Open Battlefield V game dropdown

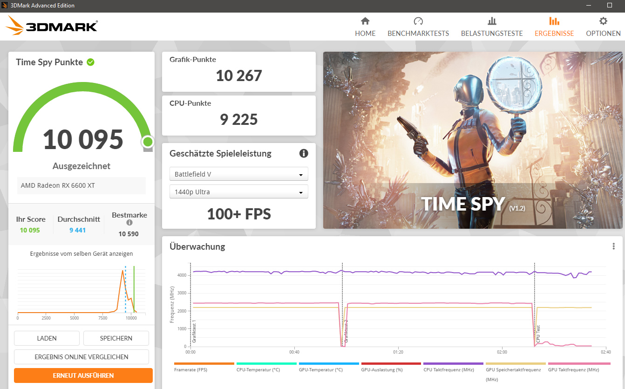[239, 174]
